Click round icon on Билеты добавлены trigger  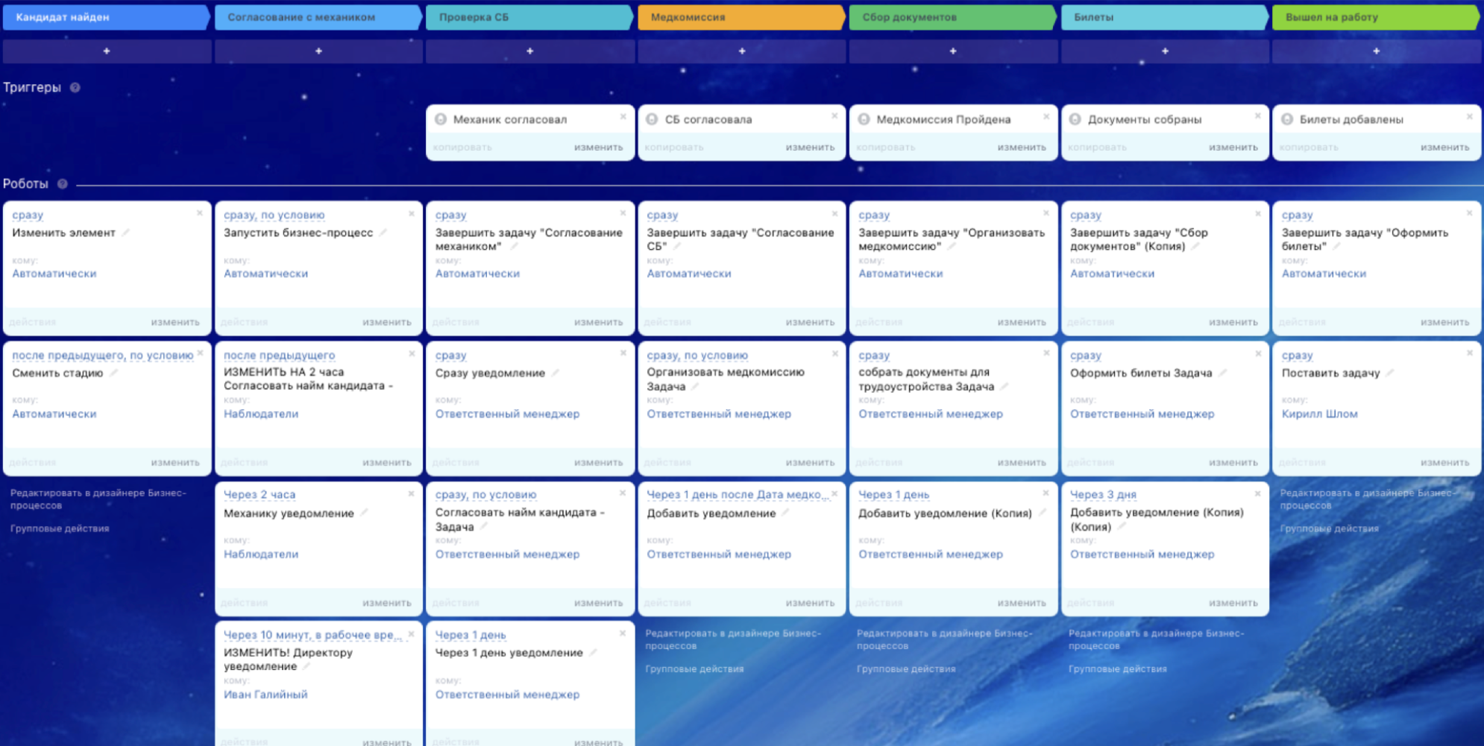(x=1286, y=119)
